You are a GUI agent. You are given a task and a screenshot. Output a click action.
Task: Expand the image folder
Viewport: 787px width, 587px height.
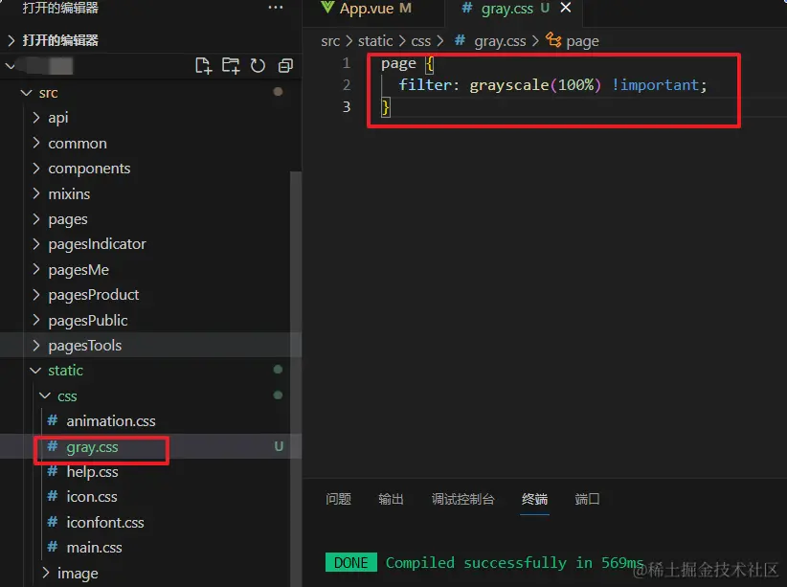[46, 573]
